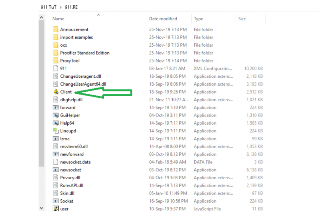Sort files by the Name column header
325x219 pixels.
(58, 19)
